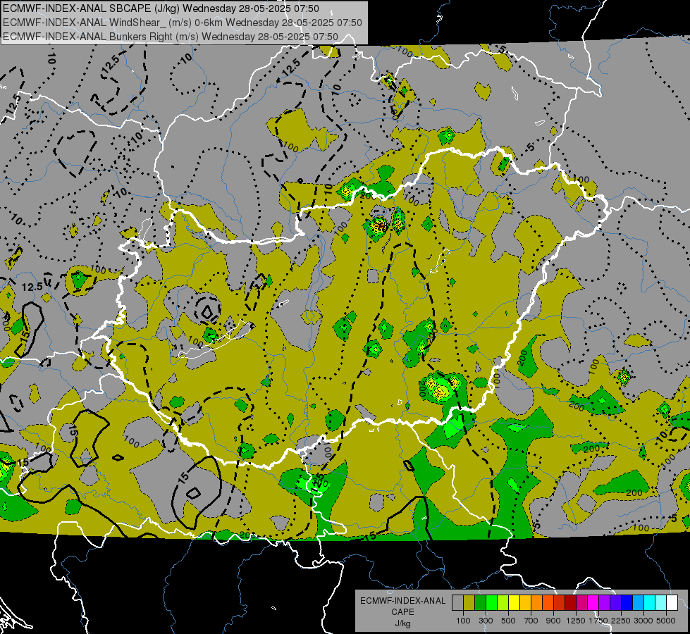Click the 700 value under the color scale
This screenshot has width=690, height=634.
531,621
